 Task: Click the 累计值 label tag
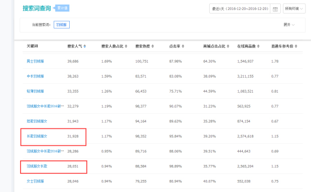click(62, 8)
